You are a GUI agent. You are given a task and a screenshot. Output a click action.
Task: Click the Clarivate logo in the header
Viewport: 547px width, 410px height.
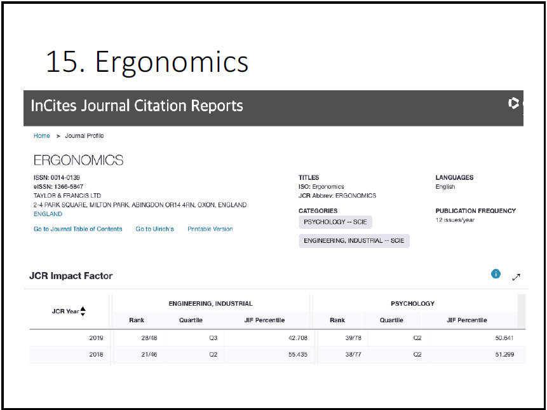tap(514, 103)
